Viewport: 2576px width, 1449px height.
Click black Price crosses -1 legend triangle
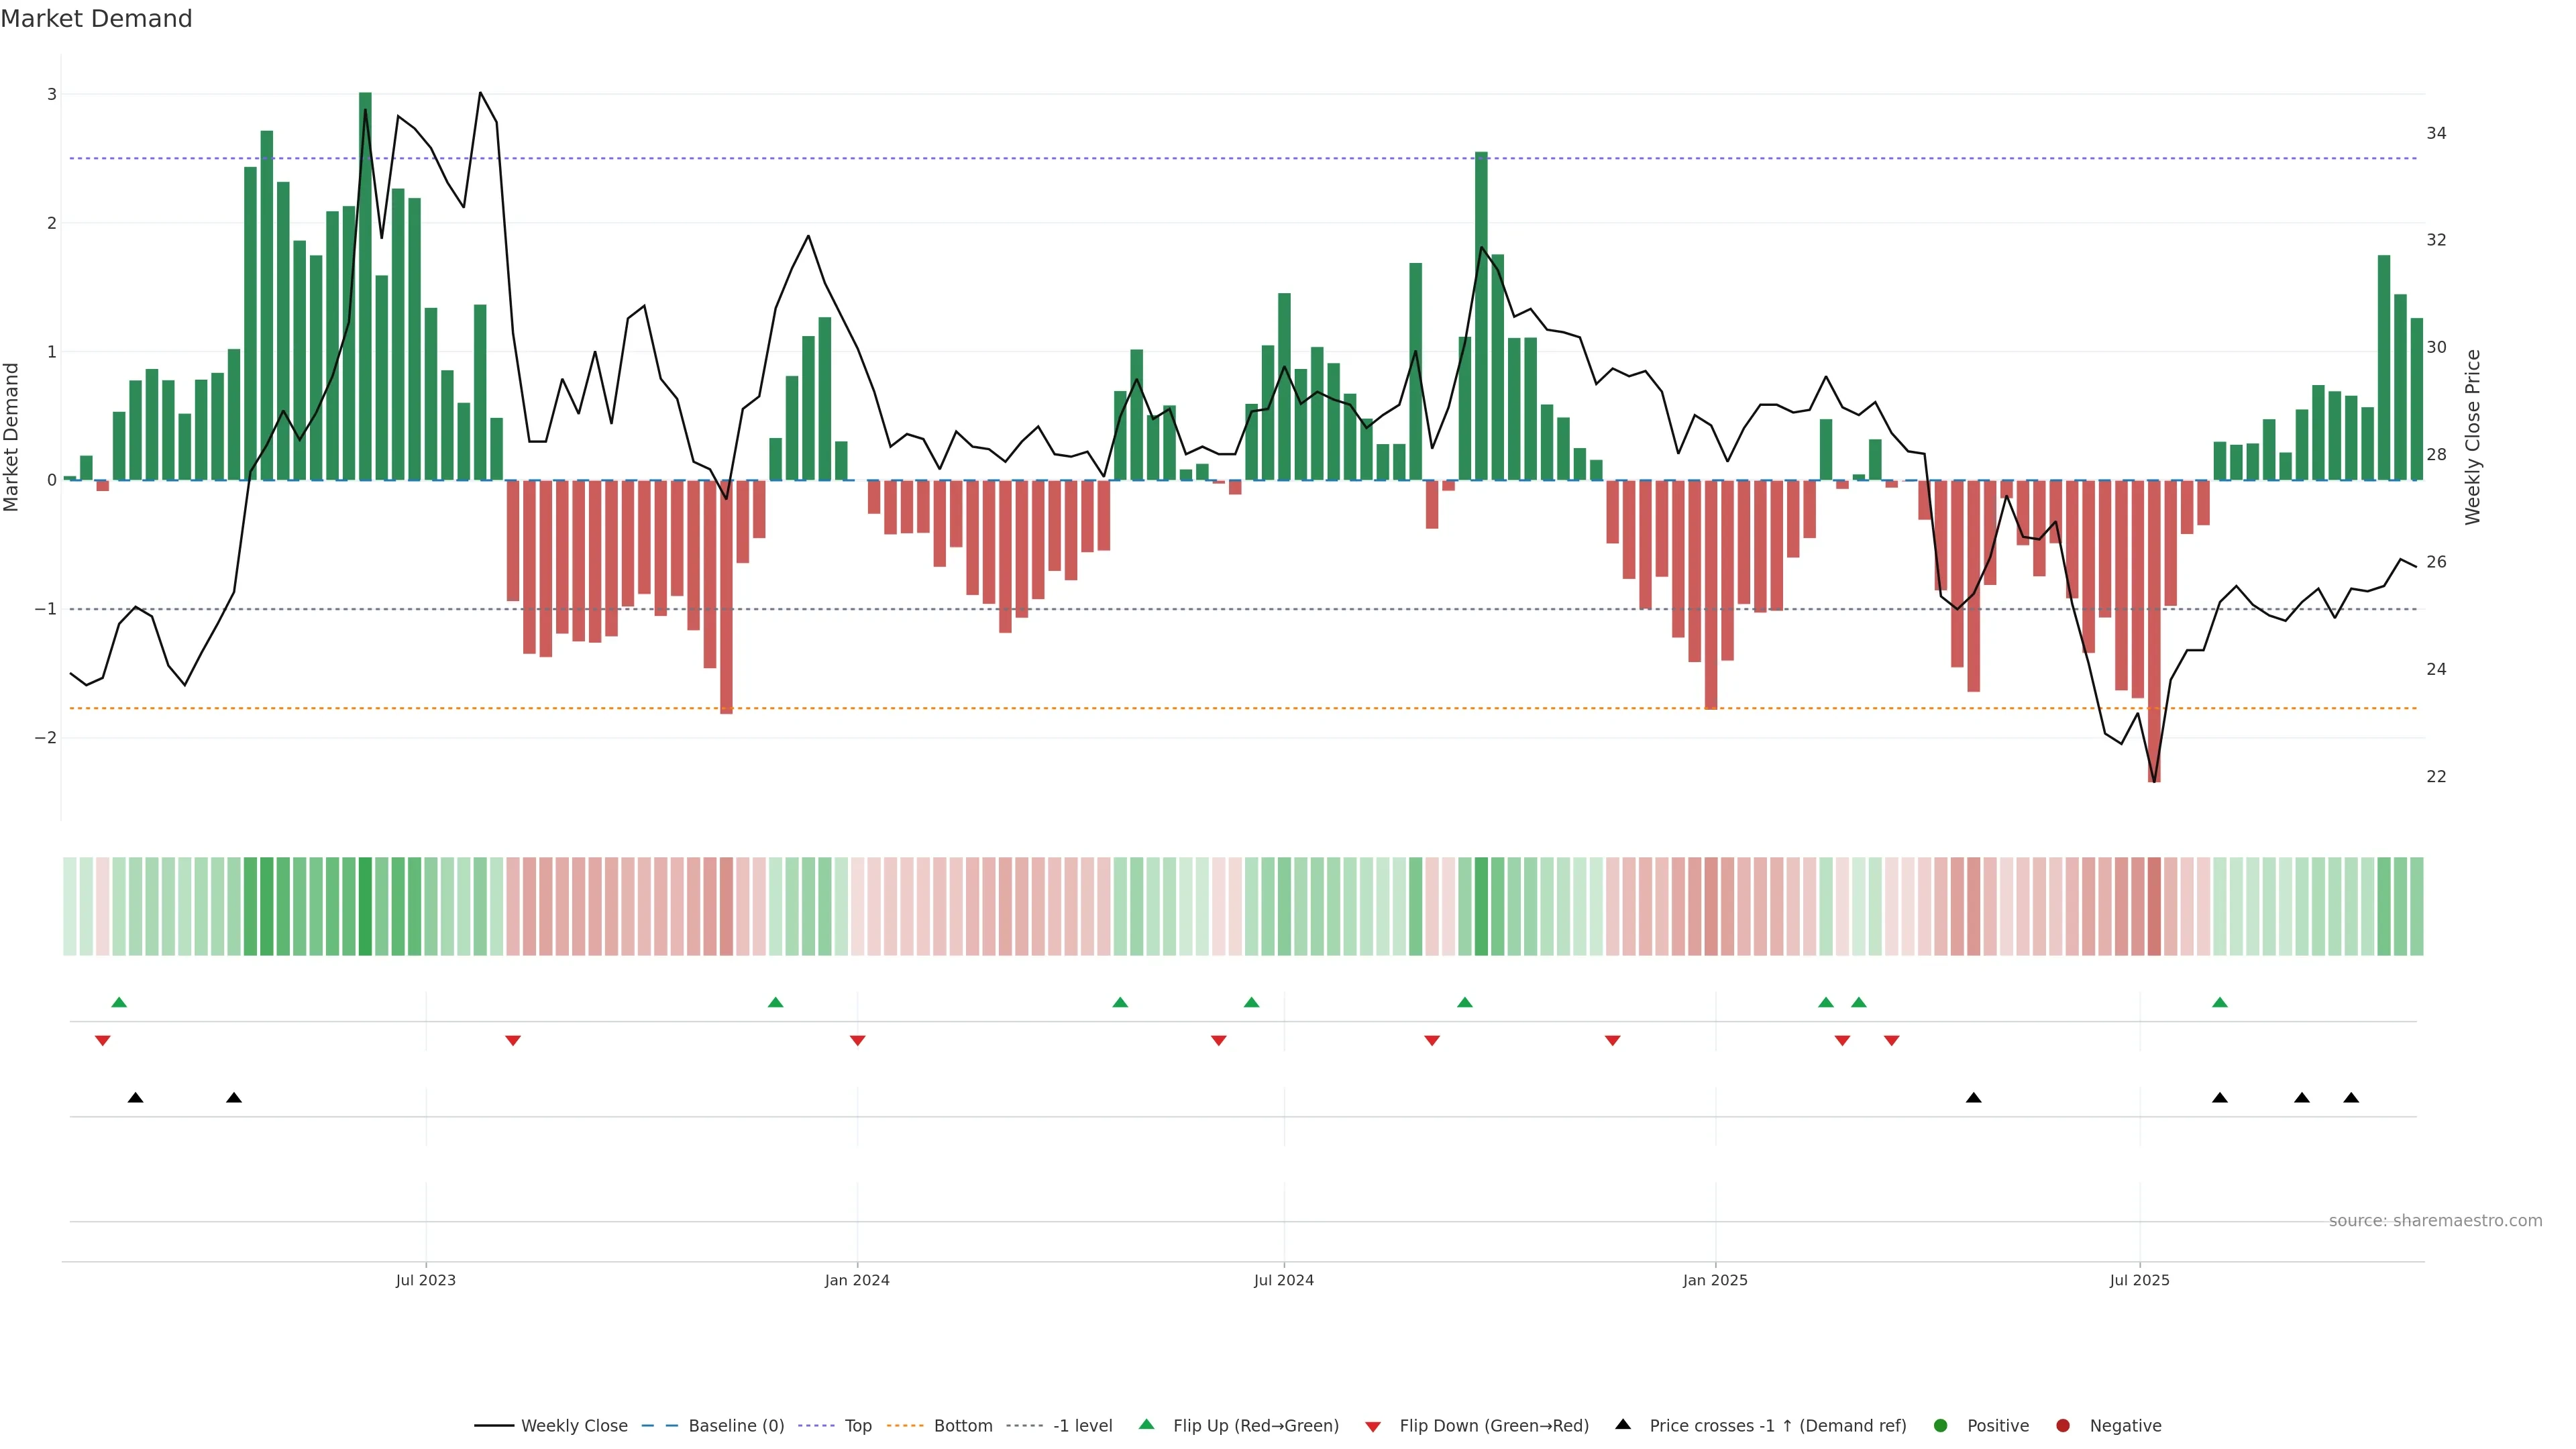pos(1623,1424)
